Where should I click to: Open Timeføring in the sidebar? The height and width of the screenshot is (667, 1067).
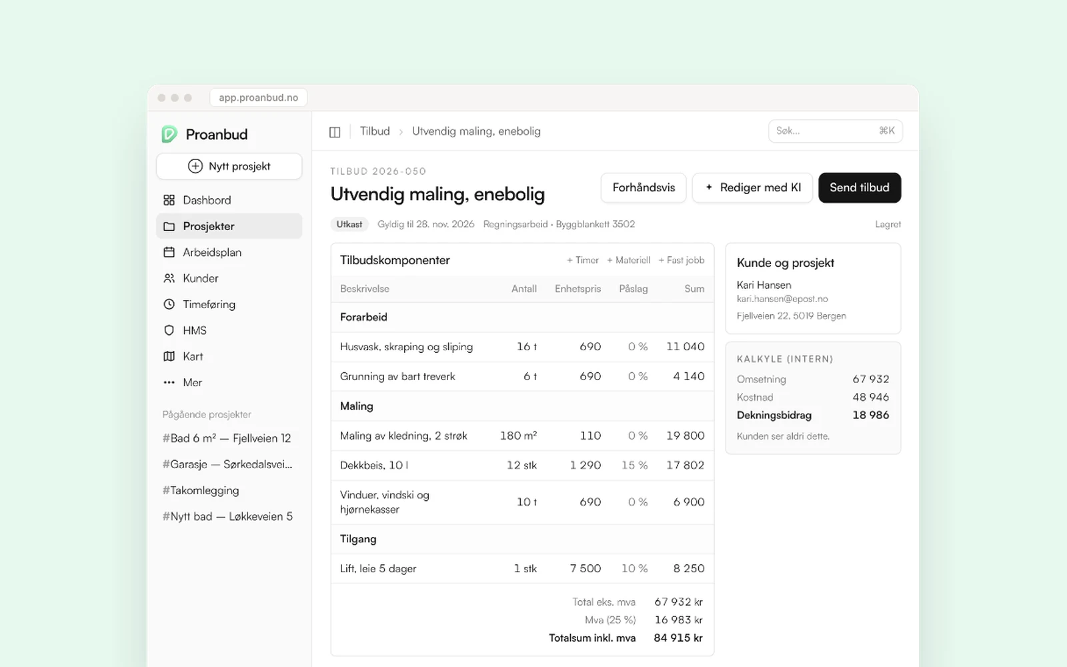[229, 304]
